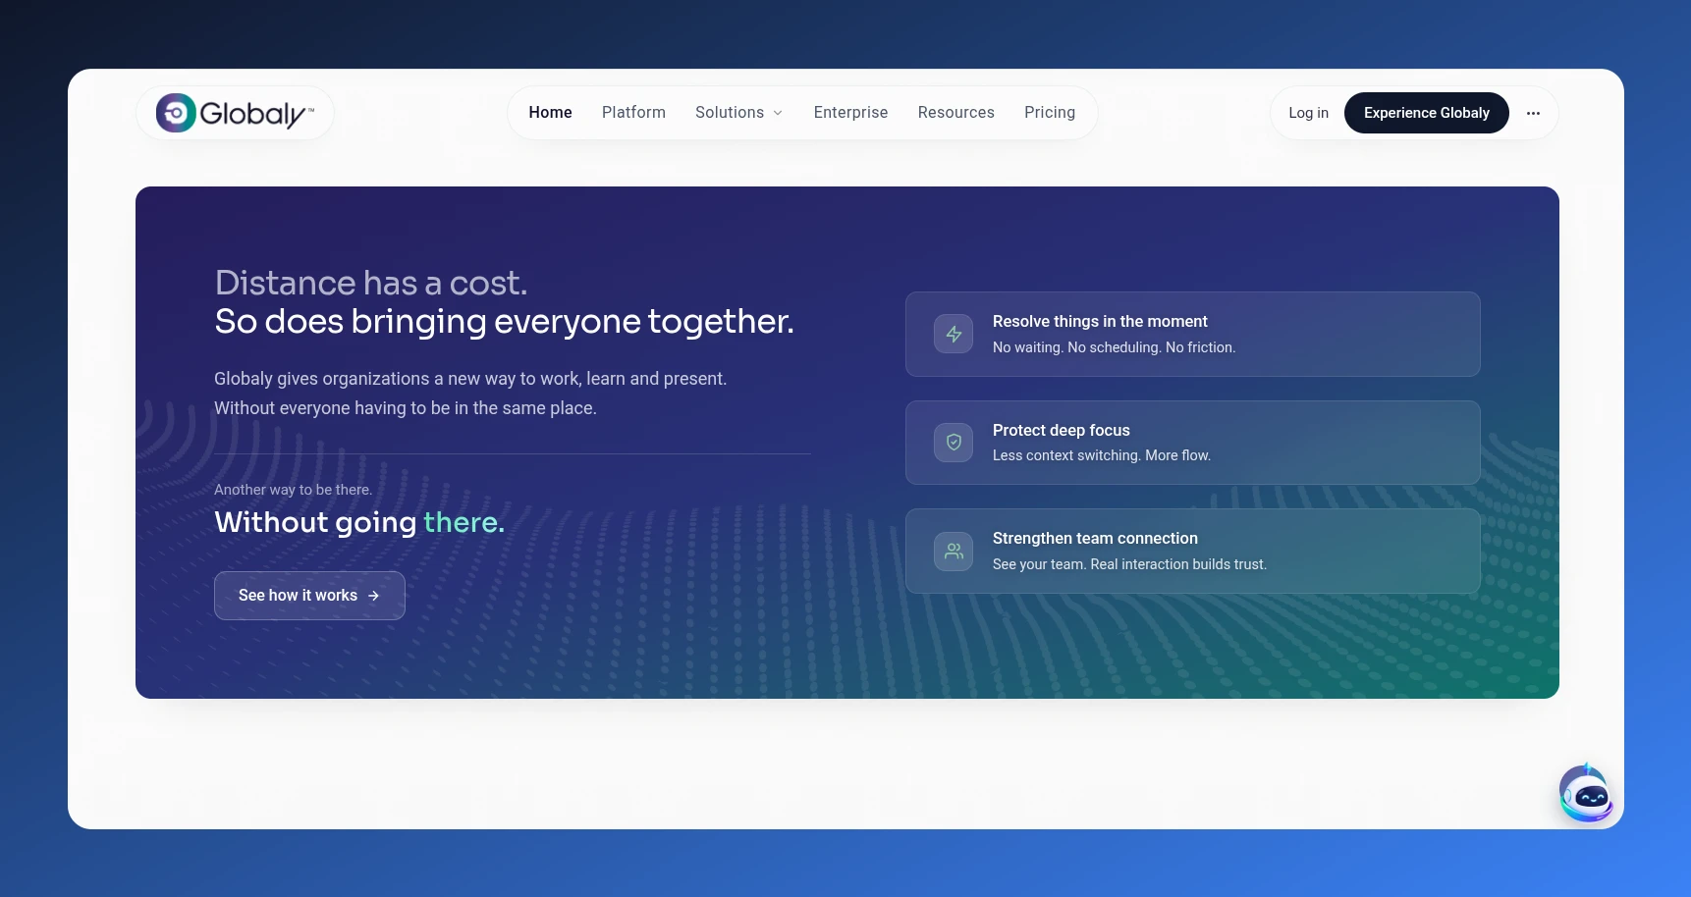Open the Solutions menu

(x=738, y=113)
